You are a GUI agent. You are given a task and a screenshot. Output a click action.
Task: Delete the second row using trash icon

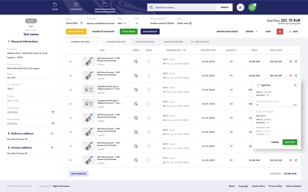point(291,76)
